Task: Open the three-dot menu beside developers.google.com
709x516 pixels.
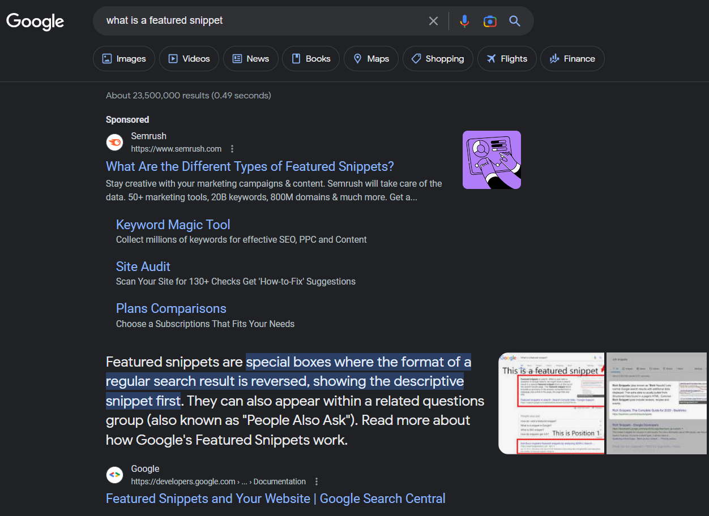Action: coord(317,481)
